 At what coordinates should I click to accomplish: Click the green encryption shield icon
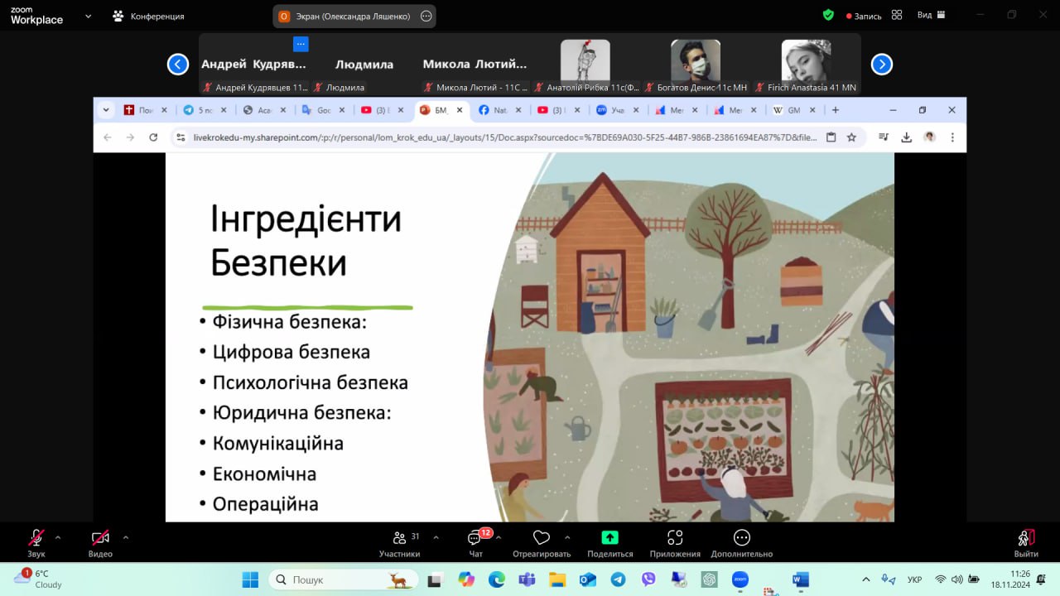tap(828, 15)
